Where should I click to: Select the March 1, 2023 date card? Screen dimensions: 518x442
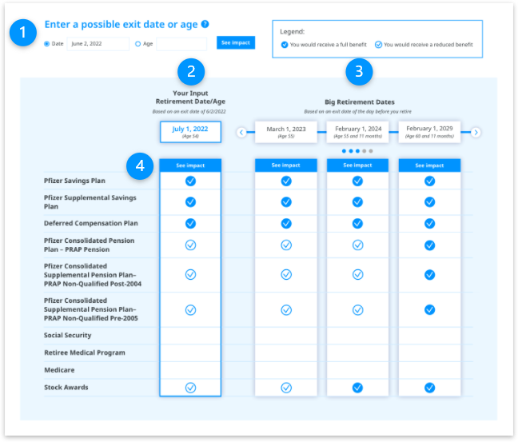[x=285, y=132]
